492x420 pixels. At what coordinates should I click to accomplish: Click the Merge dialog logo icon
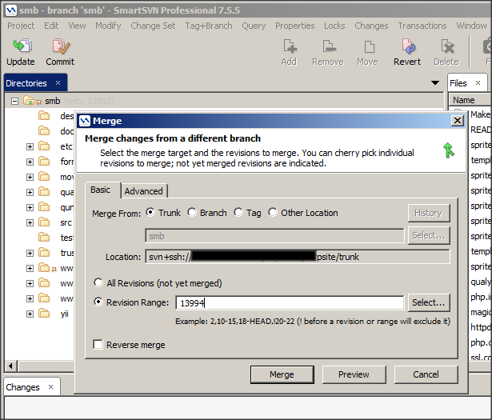coord(85,121)
